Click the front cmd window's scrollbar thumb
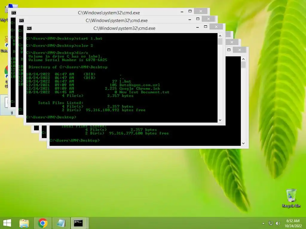This screenshot has width=306, height=229. coord(220,41)
